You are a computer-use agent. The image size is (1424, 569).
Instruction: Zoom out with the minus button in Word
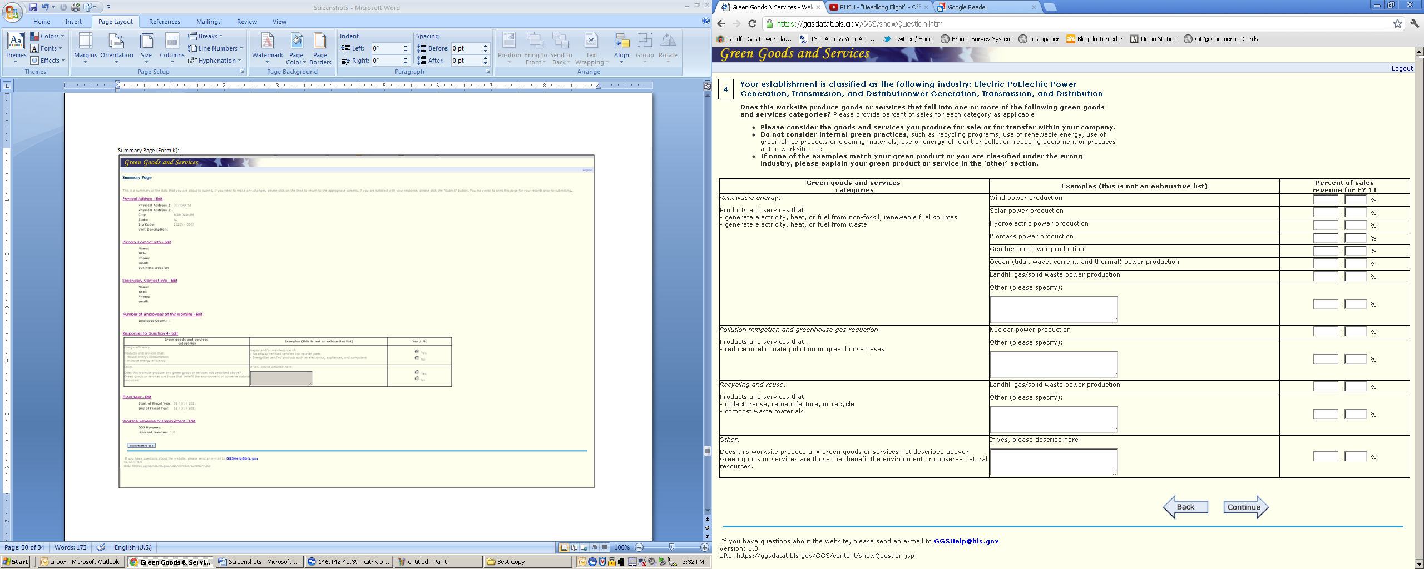tap(639, 547)
